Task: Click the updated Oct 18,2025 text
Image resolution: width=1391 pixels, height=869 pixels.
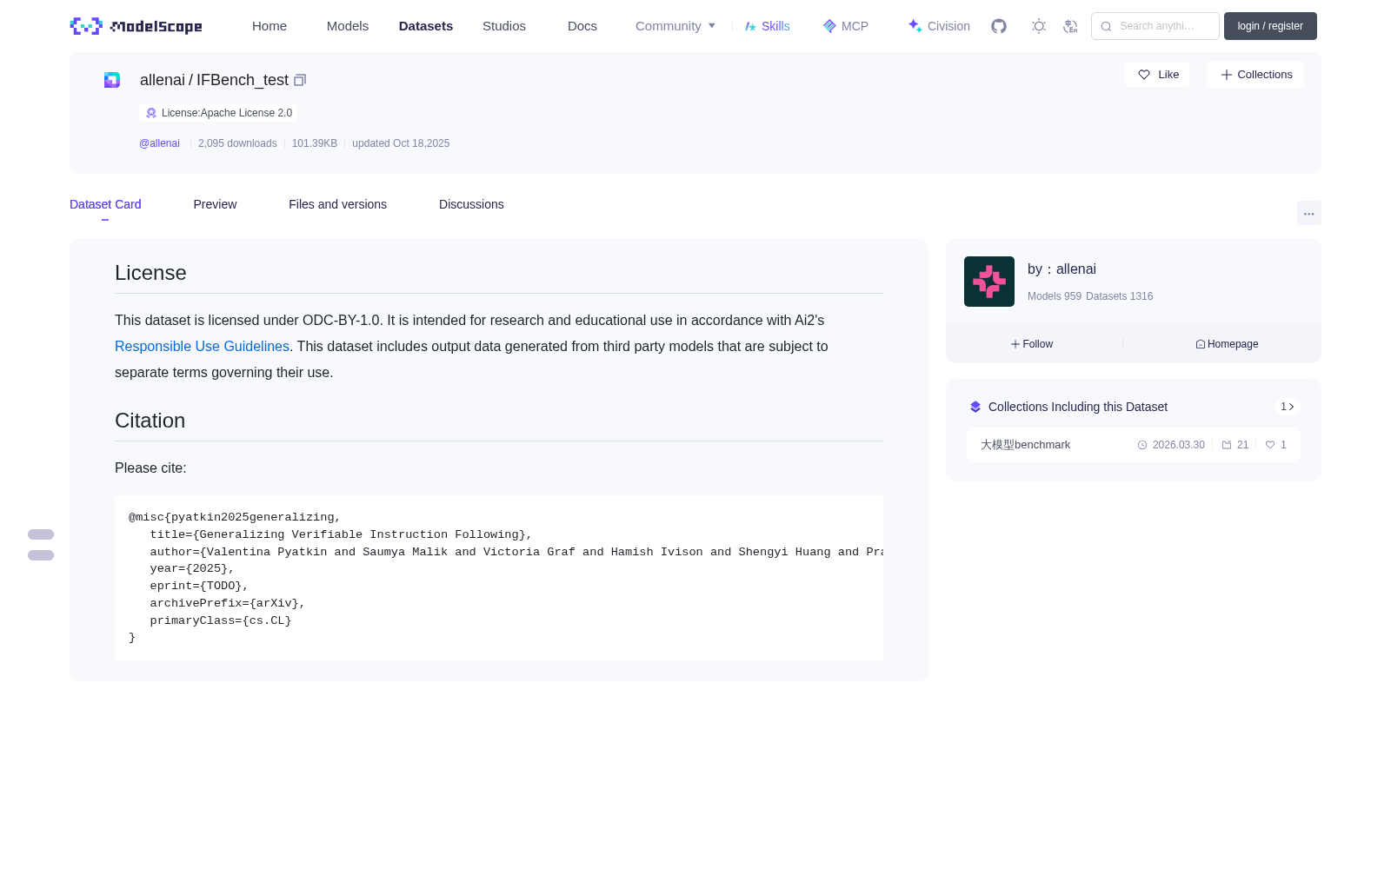Action: pos(401,143)
